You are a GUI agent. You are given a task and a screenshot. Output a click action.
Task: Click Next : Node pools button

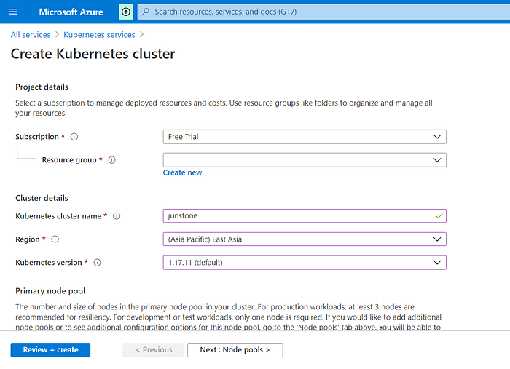point(235,350)
